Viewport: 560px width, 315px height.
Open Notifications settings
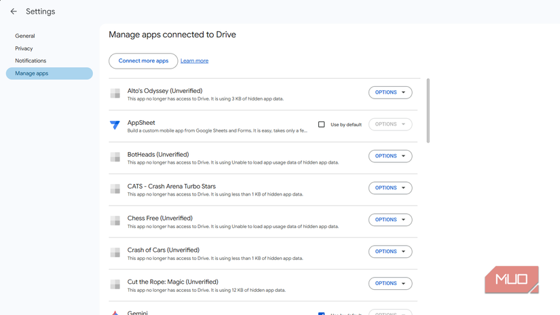(x=31, y=60)
